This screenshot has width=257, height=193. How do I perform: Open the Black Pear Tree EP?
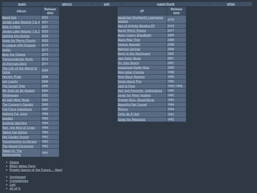click(x=129, y=40)
